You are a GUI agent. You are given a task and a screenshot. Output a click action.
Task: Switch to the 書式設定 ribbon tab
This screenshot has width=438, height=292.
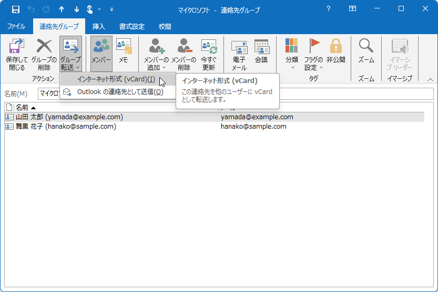click(x=132, y=26)
